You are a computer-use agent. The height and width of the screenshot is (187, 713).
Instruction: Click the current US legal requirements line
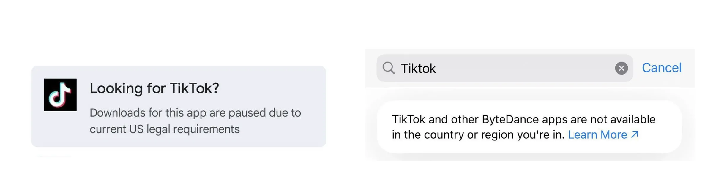tap(165, 129)
